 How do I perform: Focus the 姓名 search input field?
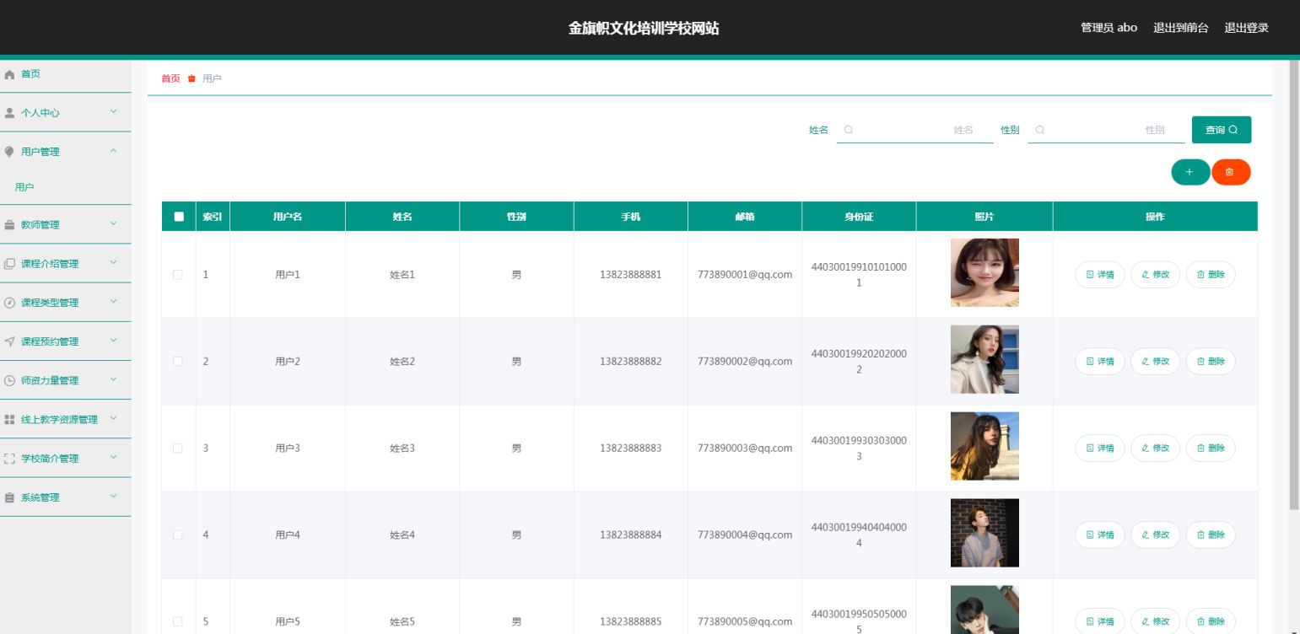(x=915, y=130)
